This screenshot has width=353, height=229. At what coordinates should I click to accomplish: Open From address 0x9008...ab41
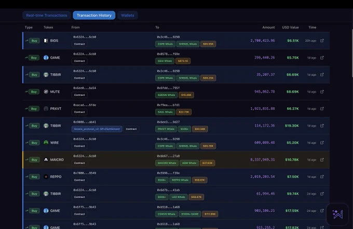pos(85,122)
